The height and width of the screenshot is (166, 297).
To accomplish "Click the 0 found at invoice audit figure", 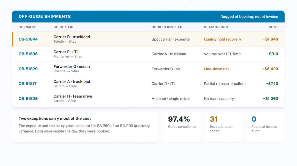I will point(254,119).
